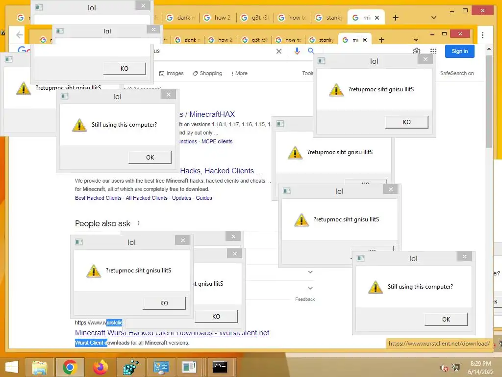This screenshot has width=502, height=377.
Task: Click the voice search microphone icon
Action: 297,51
